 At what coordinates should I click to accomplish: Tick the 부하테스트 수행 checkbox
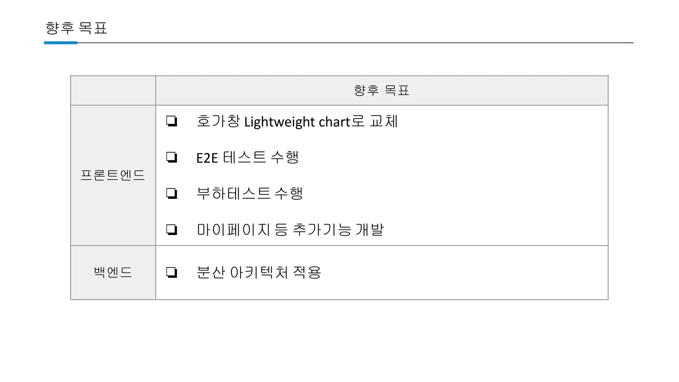pos(171,193)
